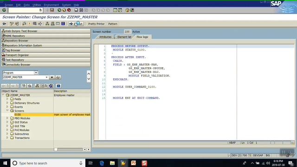Open the Help question mark icon
This screenshot has width=297, height=167.
127,10
